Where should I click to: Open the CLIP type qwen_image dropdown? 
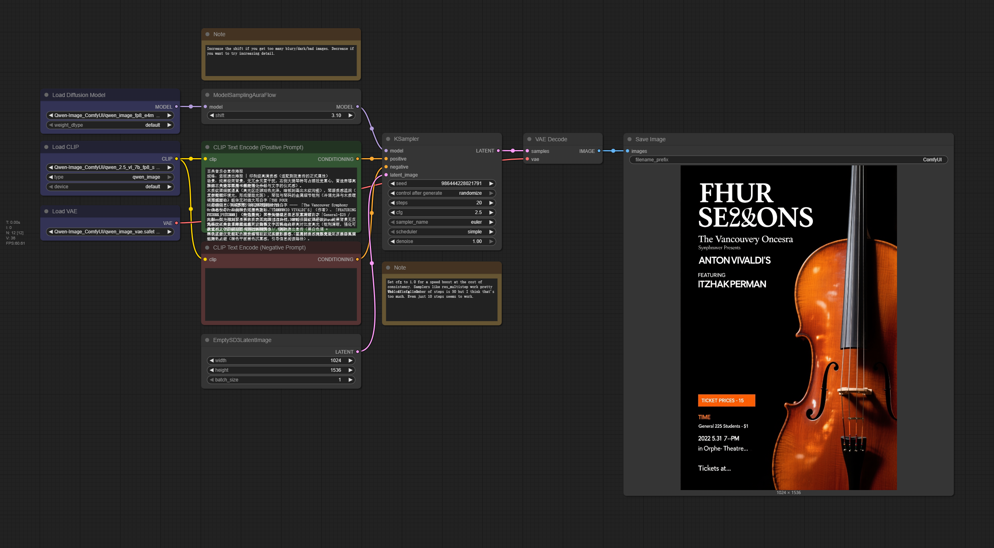[110, 177]
